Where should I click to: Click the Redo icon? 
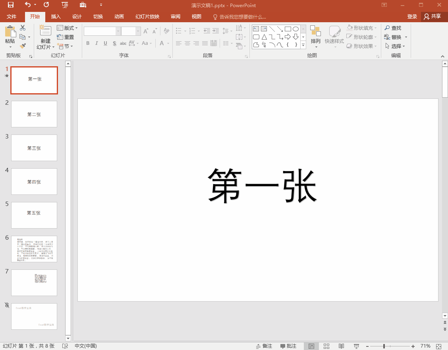(46, 5)
